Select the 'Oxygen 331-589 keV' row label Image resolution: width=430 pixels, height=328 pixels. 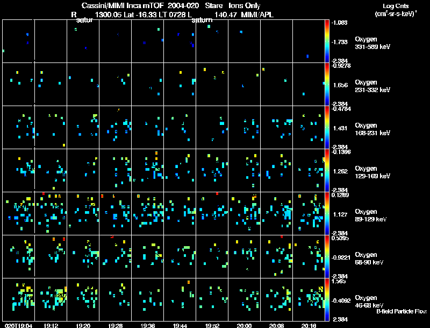tap(372, 43)
